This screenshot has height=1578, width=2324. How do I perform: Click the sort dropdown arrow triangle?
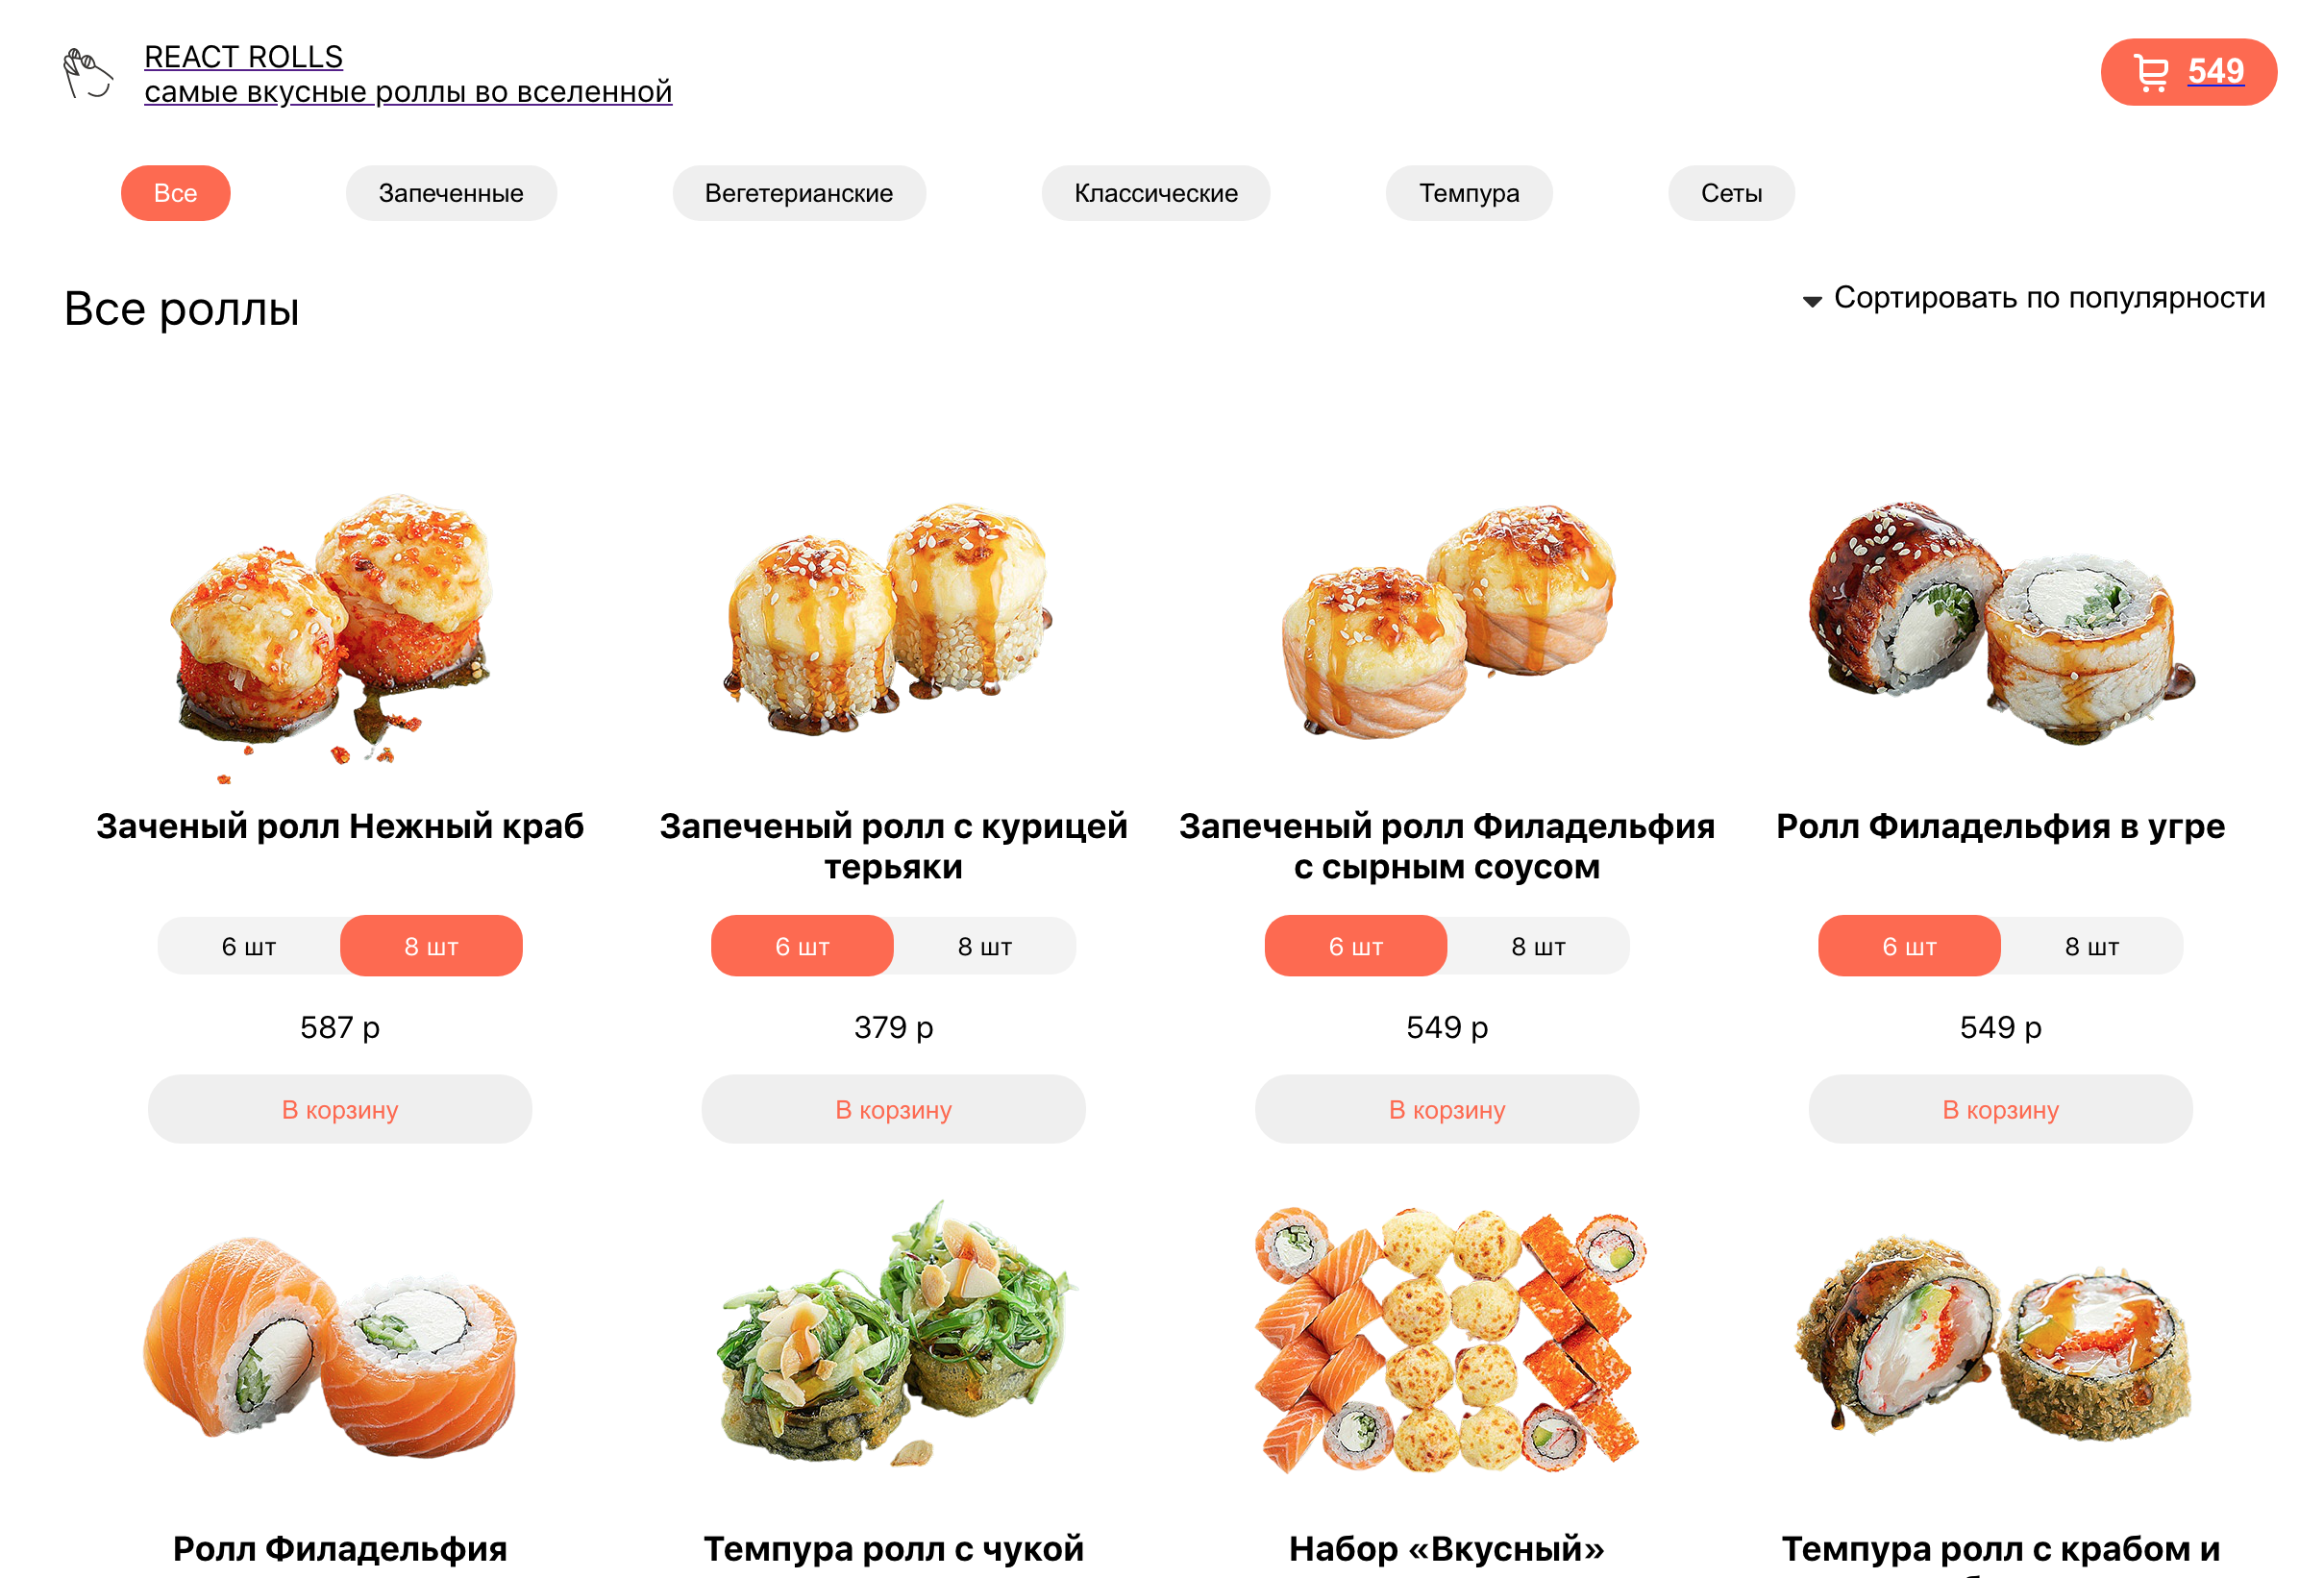click(x=1811, y=301)
